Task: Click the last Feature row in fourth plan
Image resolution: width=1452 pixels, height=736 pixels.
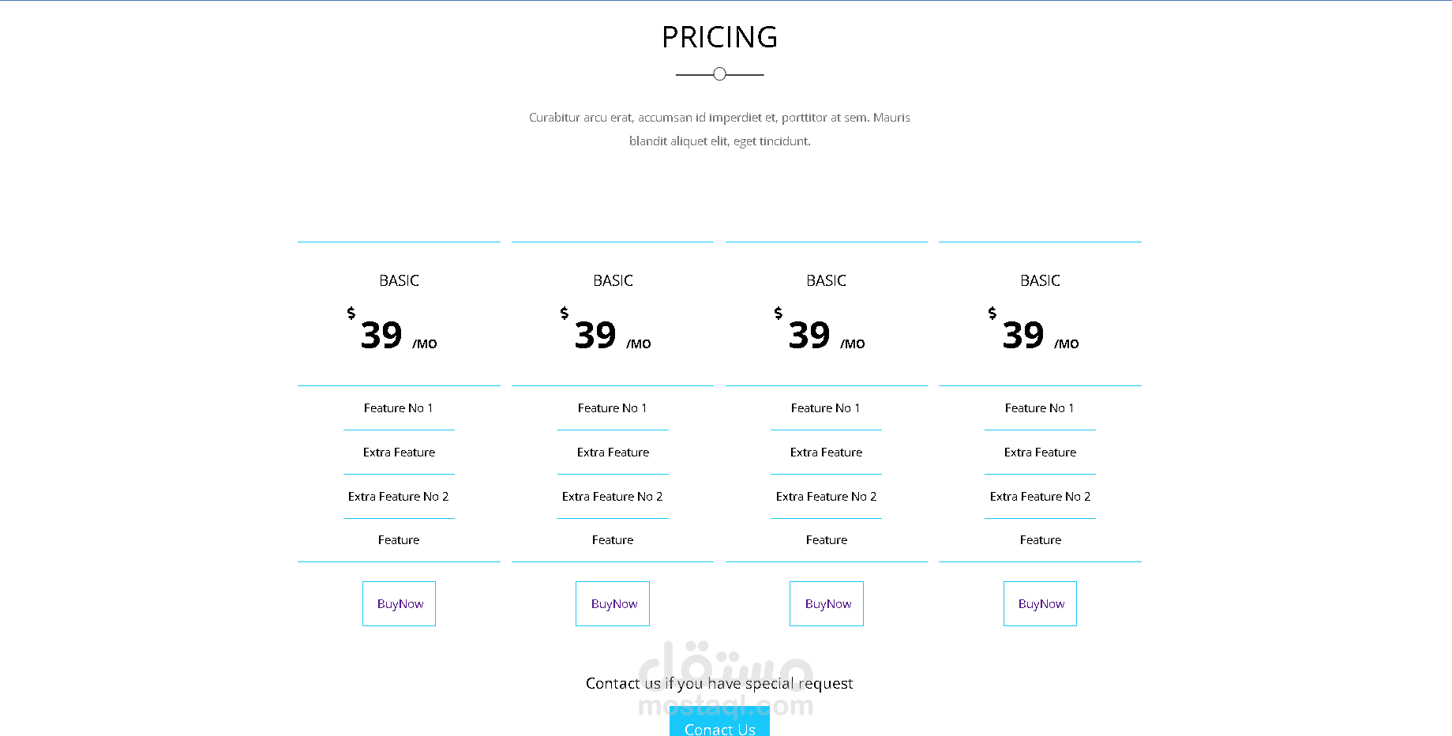Action: click(1040, 540)
